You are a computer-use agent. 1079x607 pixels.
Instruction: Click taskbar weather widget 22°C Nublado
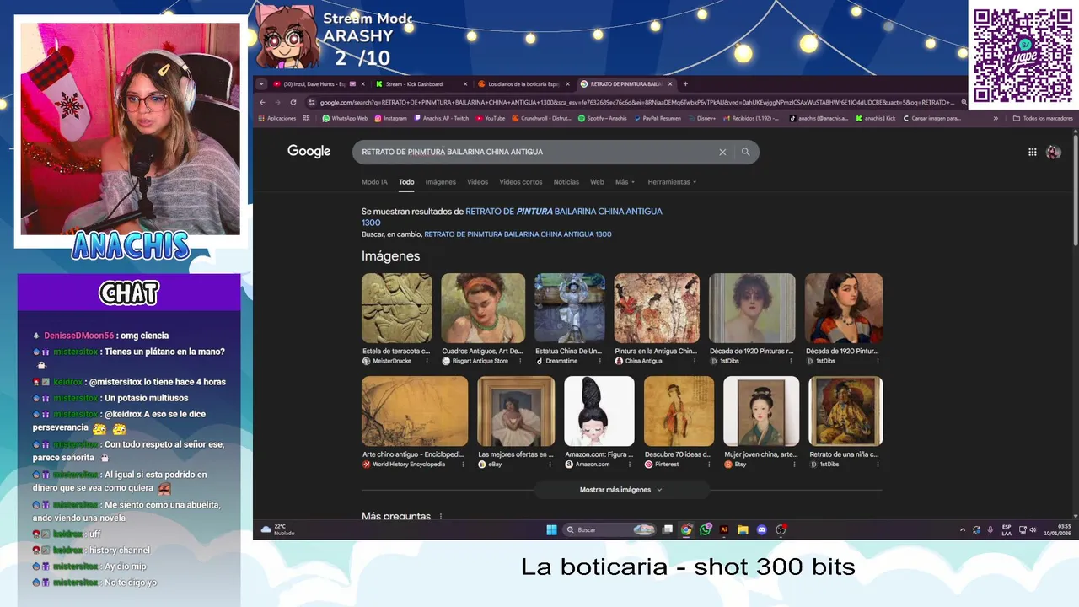(279, 530)
